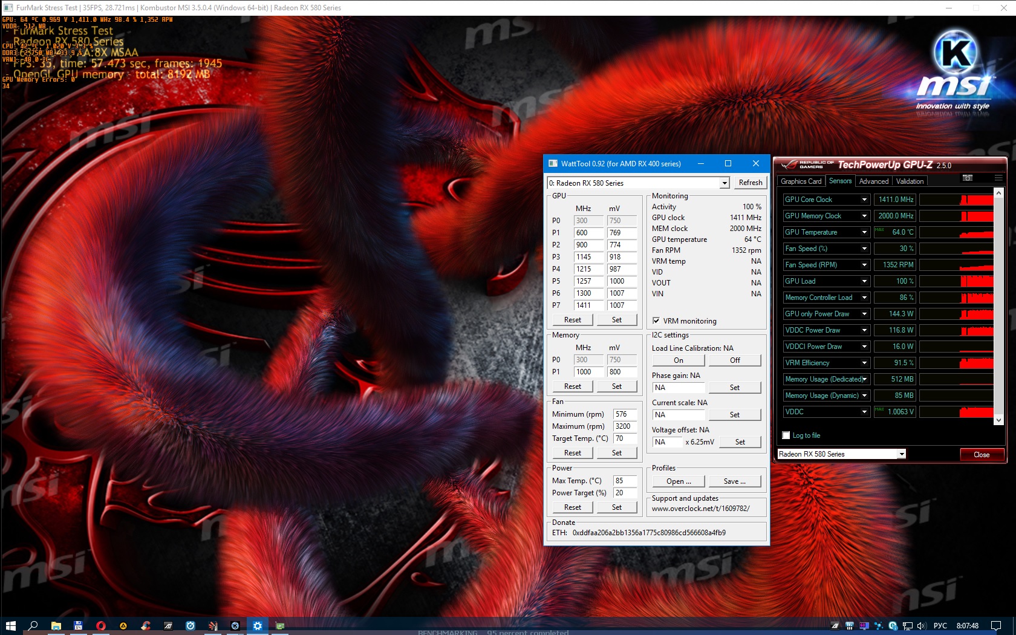Click the P3 mV field showing 918
The height and width of the screenshot is (635, 1016).
click(x=622, y=257)
